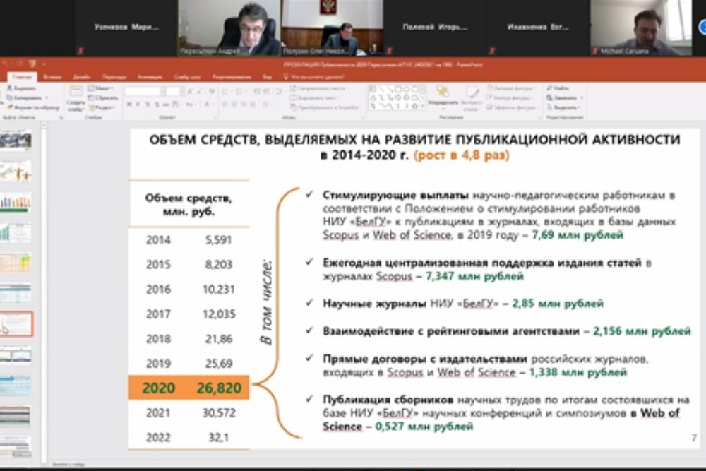Expand the Layout (Макет) dropdown

point(101,88)
